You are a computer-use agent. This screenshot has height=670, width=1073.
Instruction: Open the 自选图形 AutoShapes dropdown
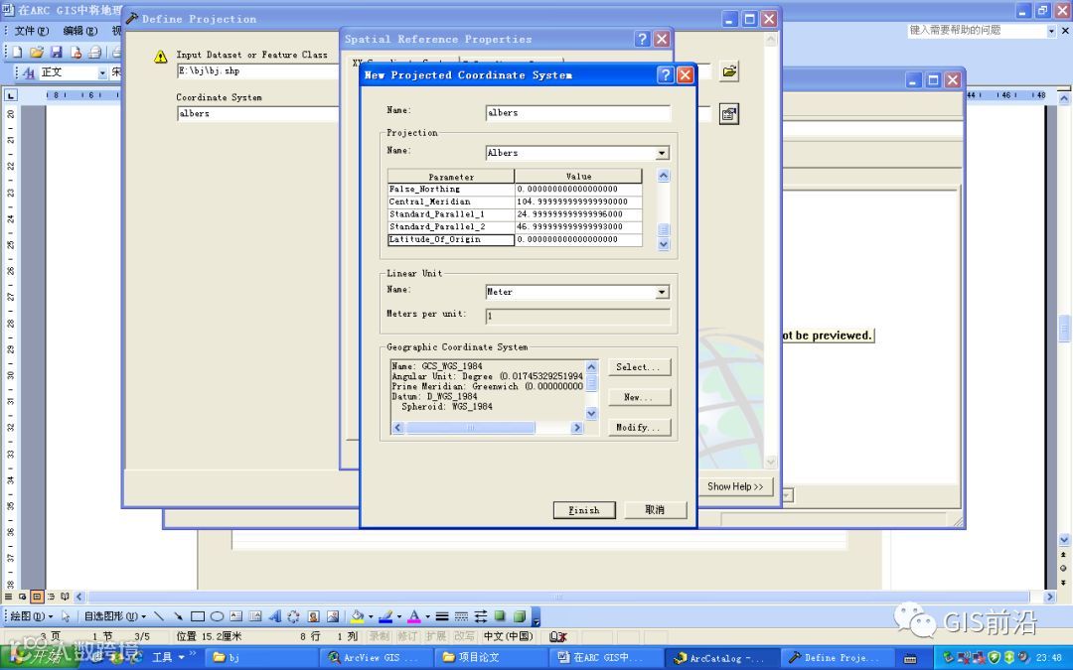(x=114, y=616)
